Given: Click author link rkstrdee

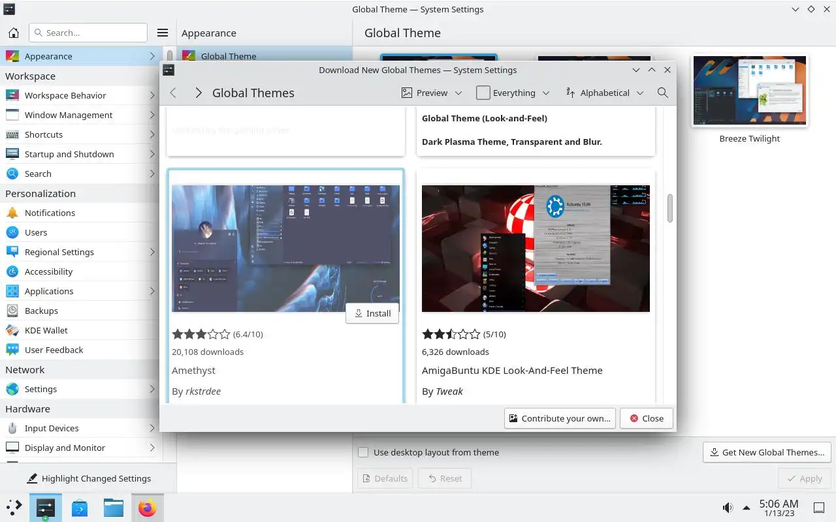Looking at the screenshot, I should pos(203,391).
